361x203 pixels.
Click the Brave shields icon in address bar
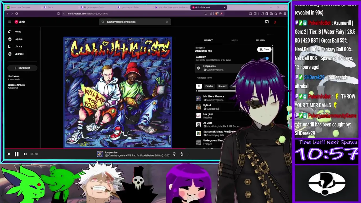pos(217,14)
